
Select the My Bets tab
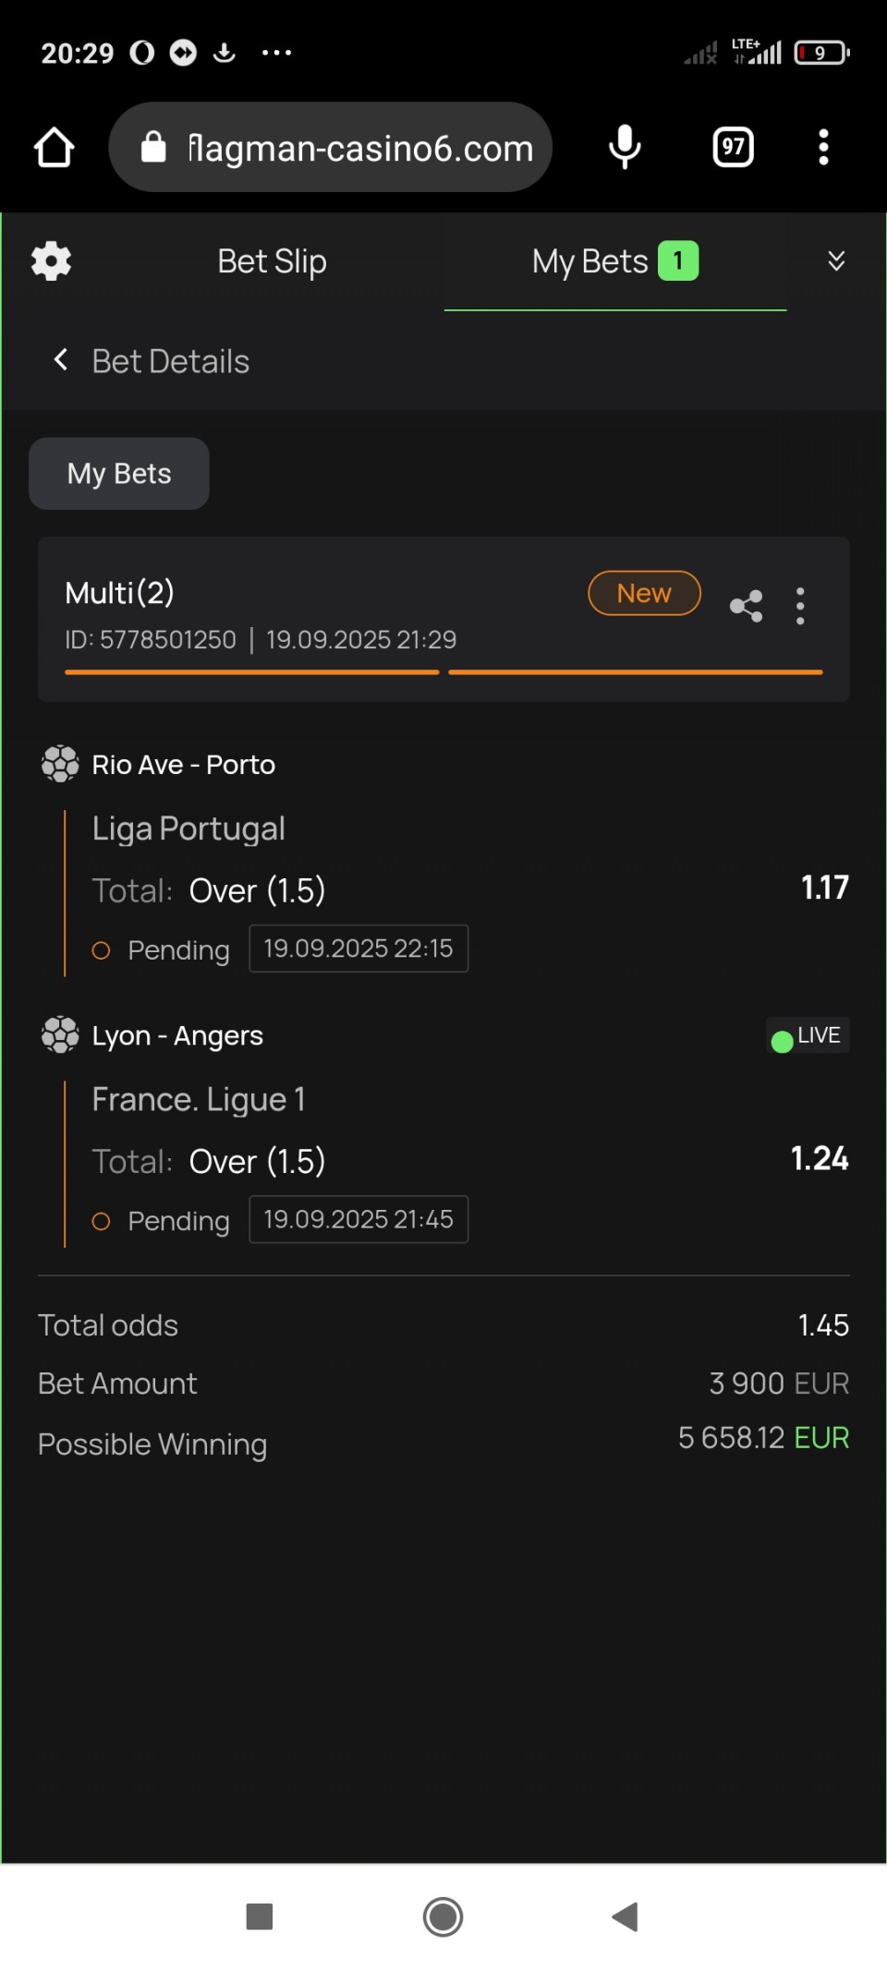tap(614, 261)
